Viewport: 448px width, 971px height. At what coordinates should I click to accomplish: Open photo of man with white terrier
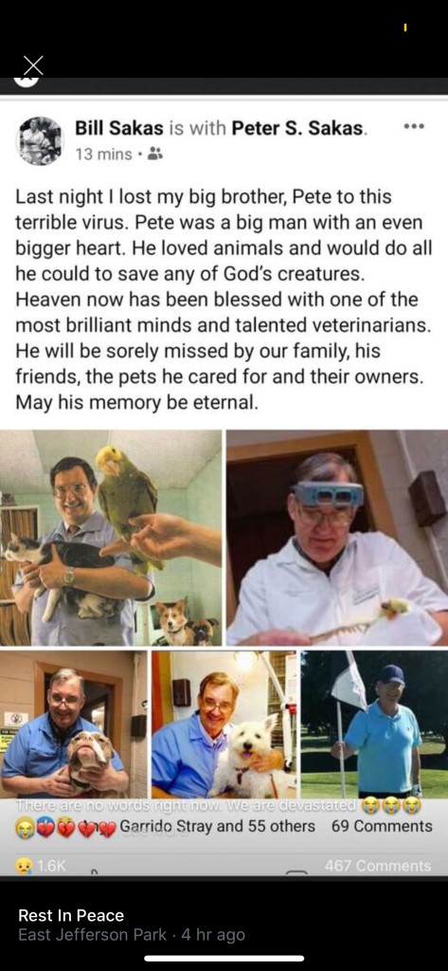224,724
